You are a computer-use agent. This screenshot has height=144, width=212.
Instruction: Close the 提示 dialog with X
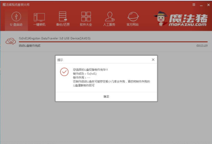[x=153, y=60]
